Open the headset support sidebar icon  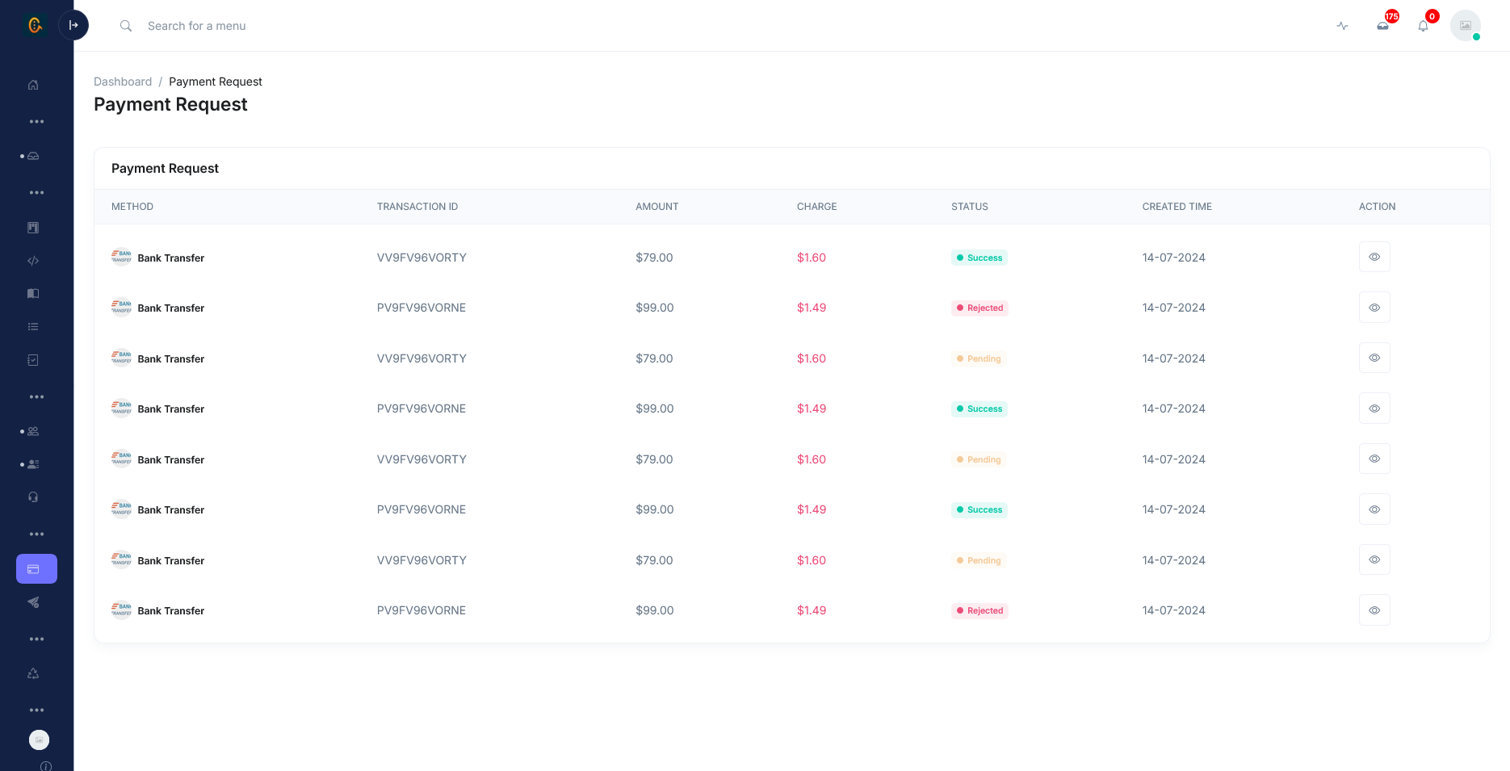tap(33, 497)
